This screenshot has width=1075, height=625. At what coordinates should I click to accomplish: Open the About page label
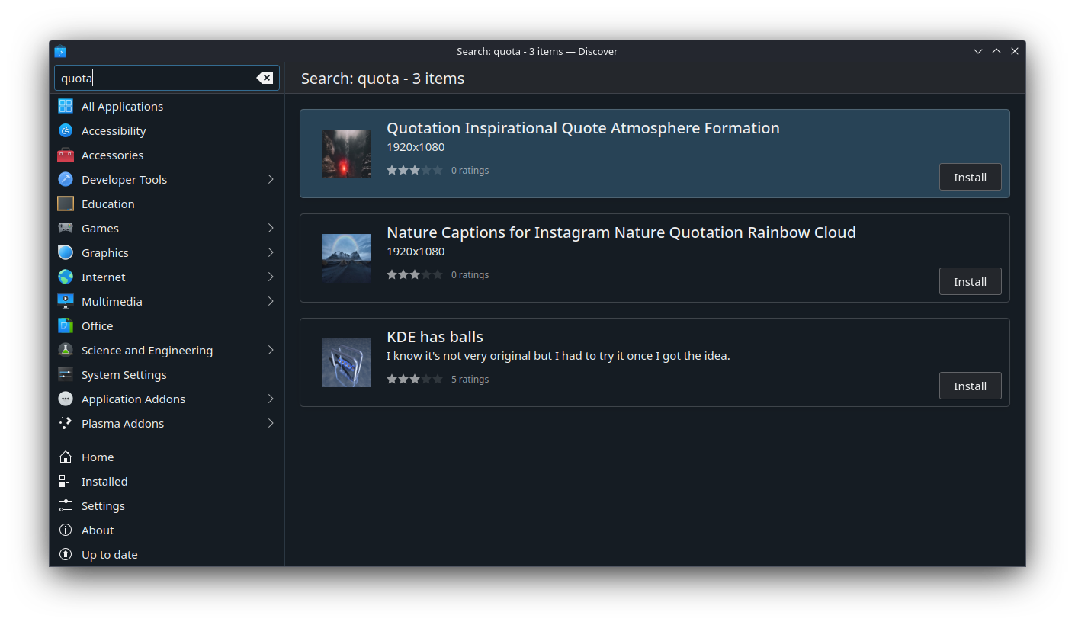98,530
